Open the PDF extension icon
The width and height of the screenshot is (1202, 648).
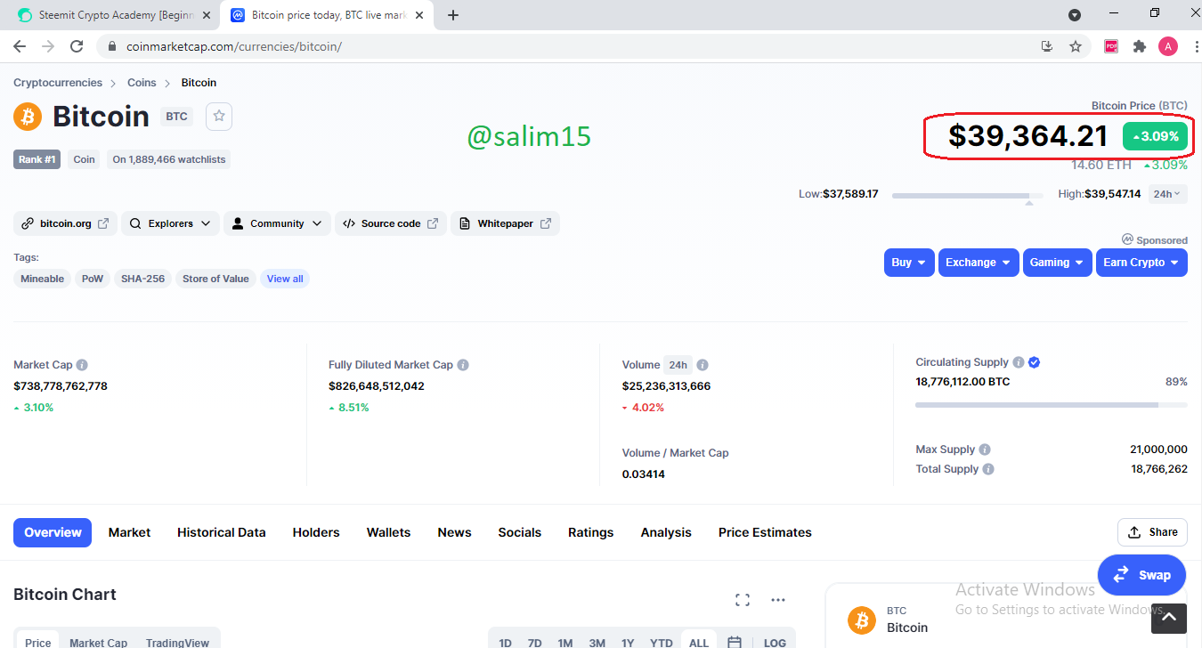pyautogui.click(x=1111, y=46)
